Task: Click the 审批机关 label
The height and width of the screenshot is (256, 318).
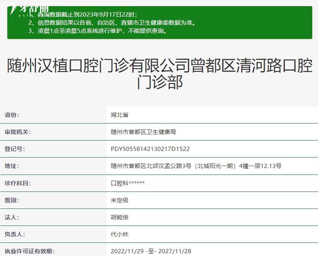Action: click(18, 132)
